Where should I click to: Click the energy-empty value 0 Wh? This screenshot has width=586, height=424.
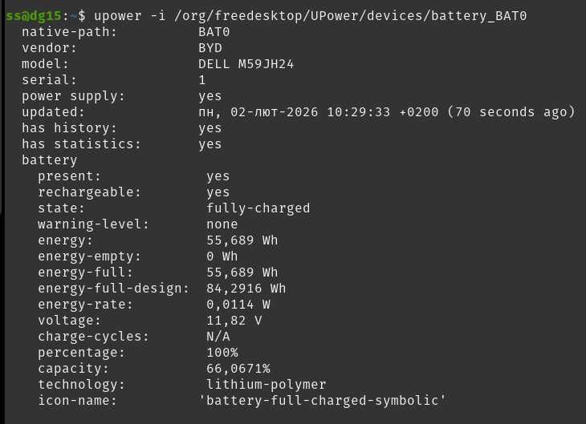(x=222, y=256)
